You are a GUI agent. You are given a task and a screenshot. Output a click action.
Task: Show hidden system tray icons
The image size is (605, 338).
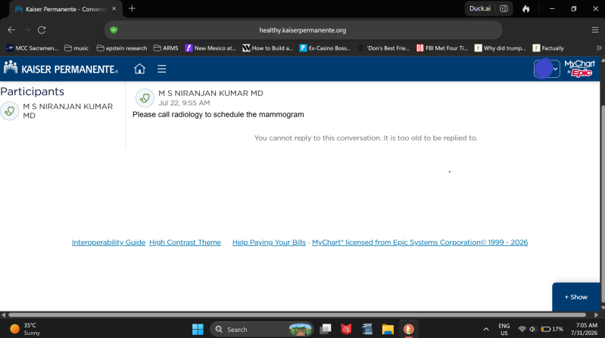[486, 329]
